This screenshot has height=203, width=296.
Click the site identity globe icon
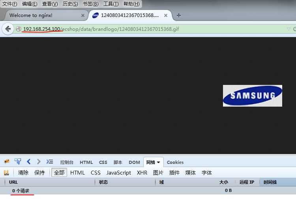click(19, 29)
